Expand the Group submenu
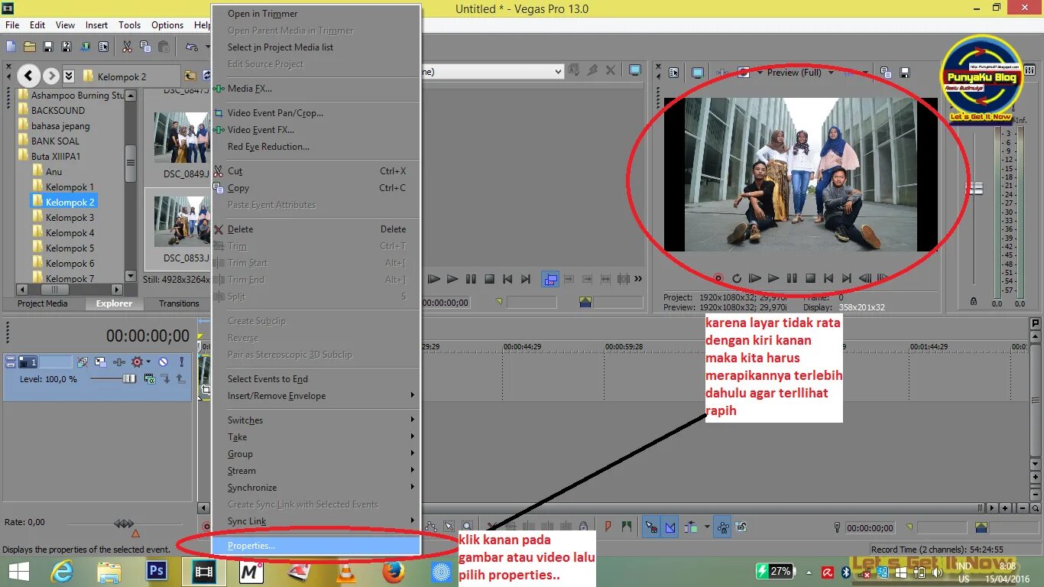The width and height of the screenshot is (1044, 587). click(x=316, y=454)
